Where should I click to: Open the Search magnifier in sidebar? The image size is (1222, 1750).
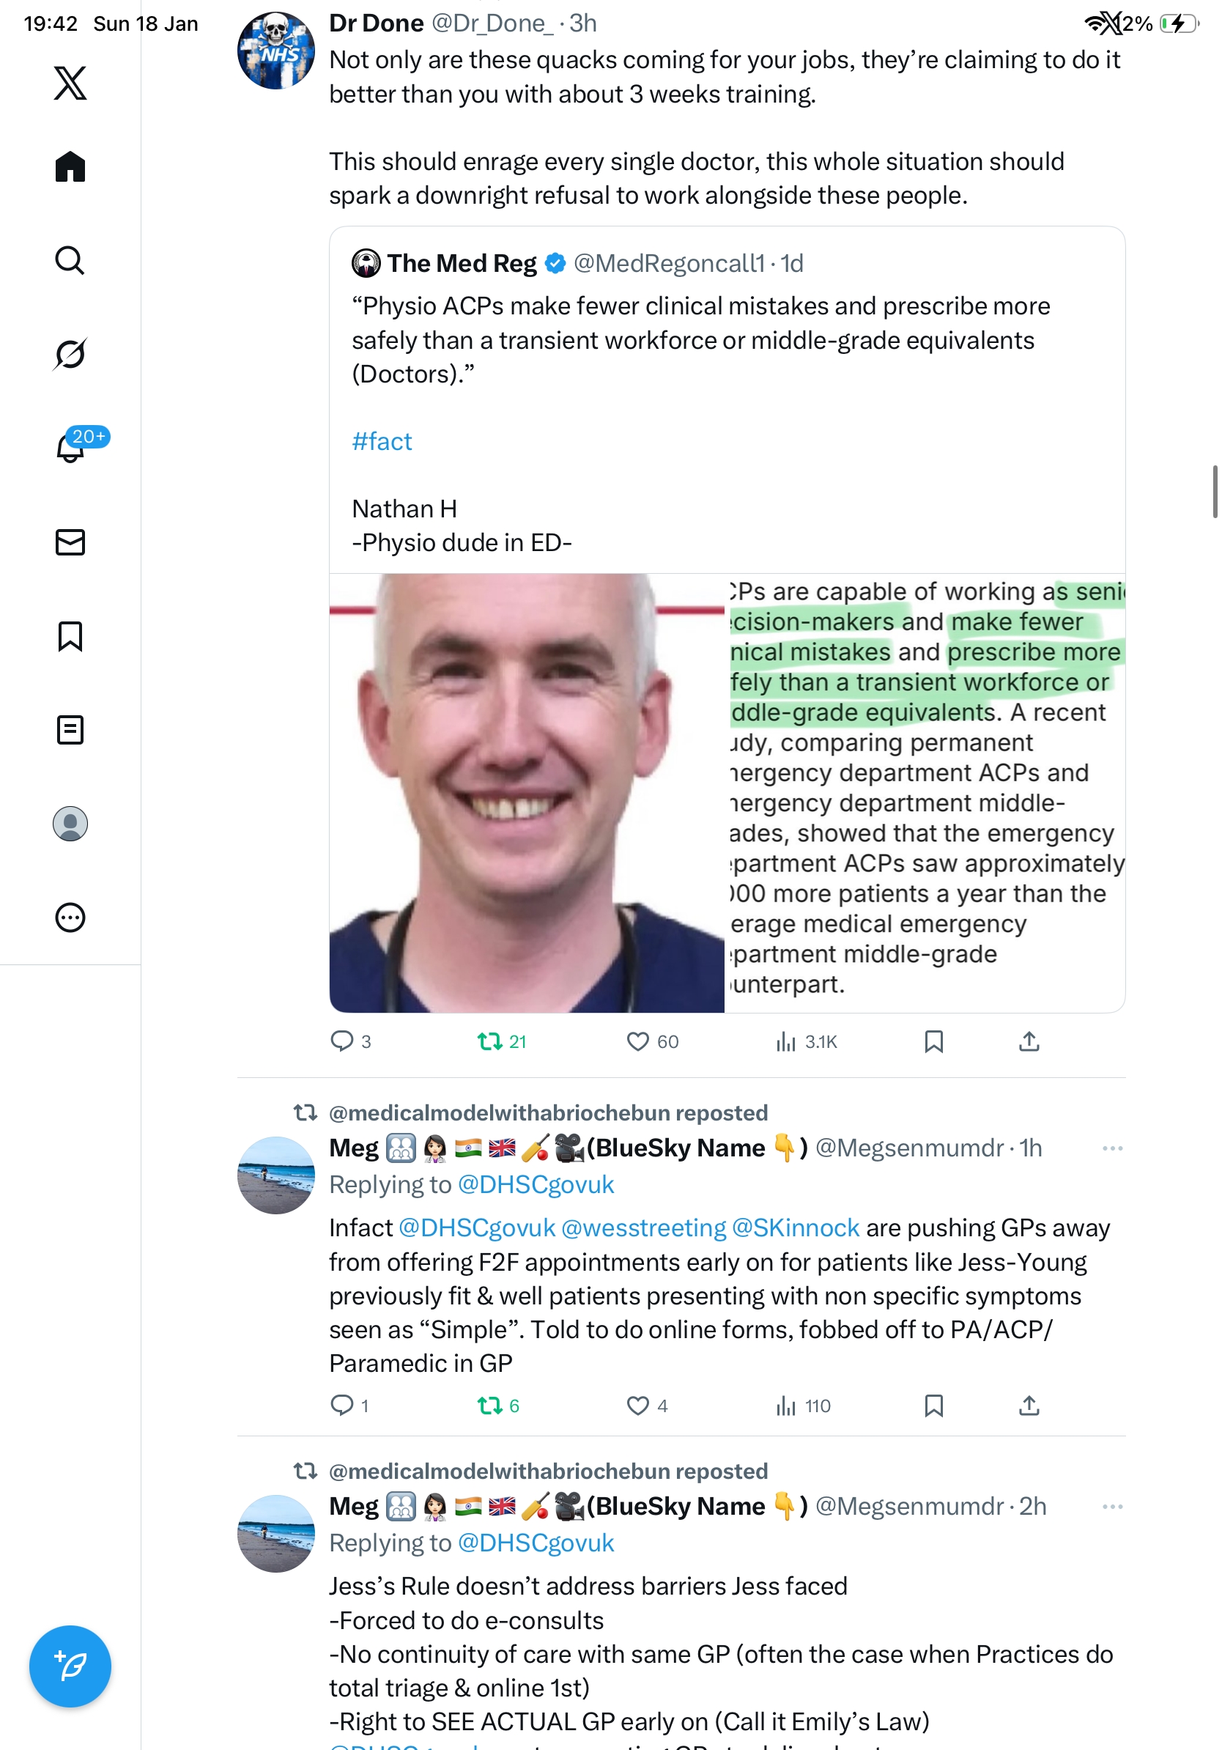pyautogui.click(x=70, y=261)
